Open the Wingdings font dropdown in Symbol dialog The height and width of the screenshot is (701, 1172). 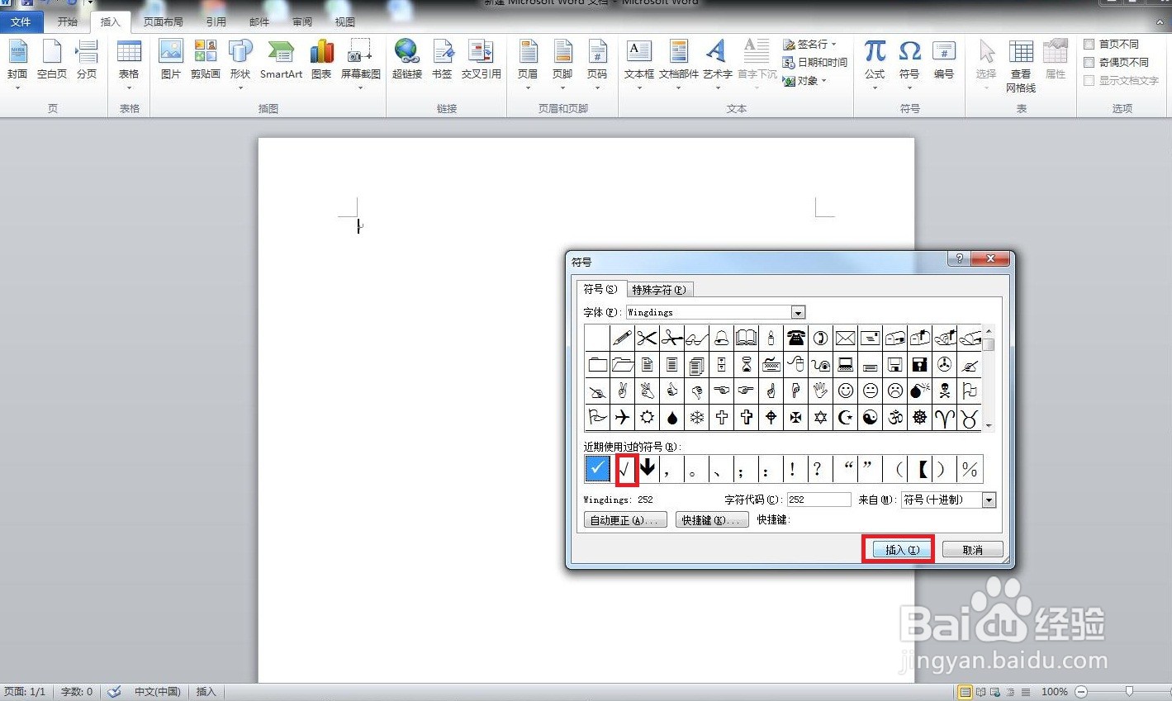[796, 312]
